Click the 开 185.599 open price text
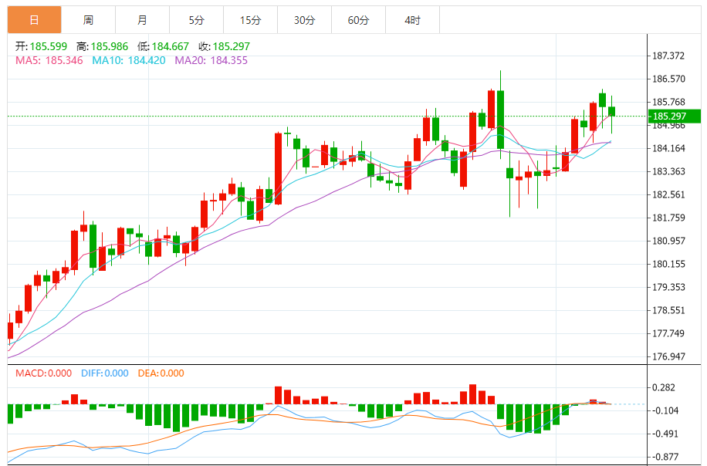Screen dimensions: 707x466 point(42,46)
